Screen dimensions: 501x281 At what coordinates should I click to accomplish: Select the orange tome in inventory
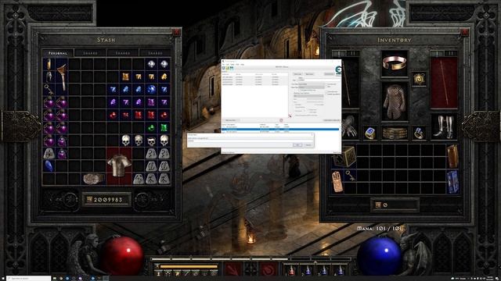click(452, 156)
